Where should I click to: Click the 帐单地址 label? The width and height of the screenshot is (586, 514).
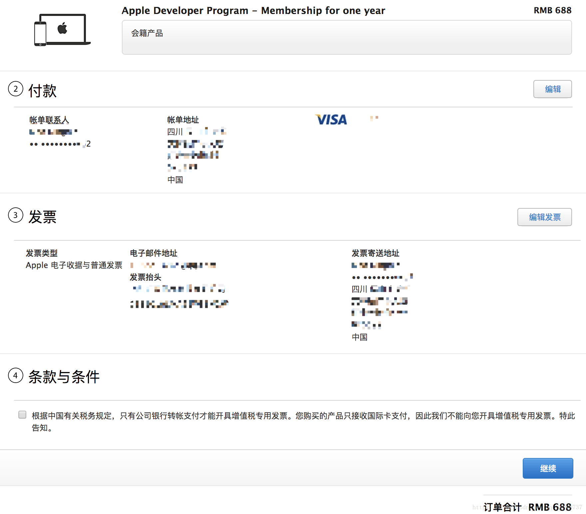(x=183, y=120)
